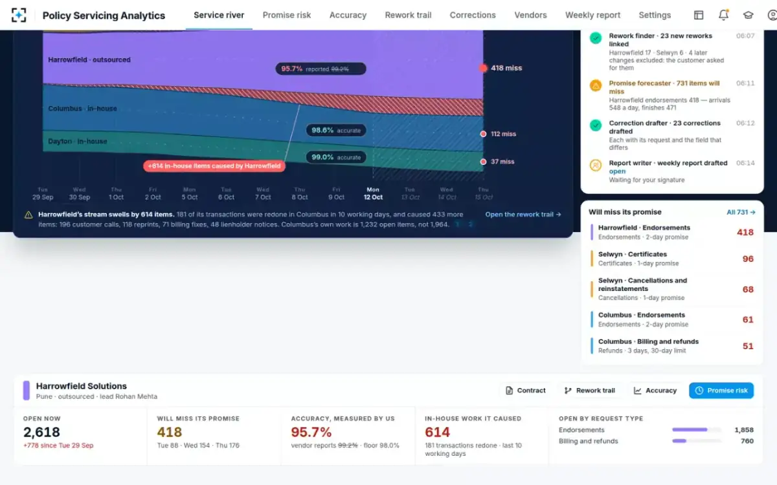Open Selwyn · Cancellations and reinstatements row
The image size is (777, 485).
[x=672, y=289]
